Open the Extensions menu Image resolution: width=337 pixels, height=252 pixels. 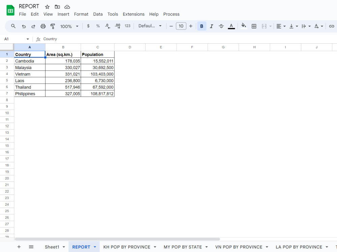[x=133, y=14]
